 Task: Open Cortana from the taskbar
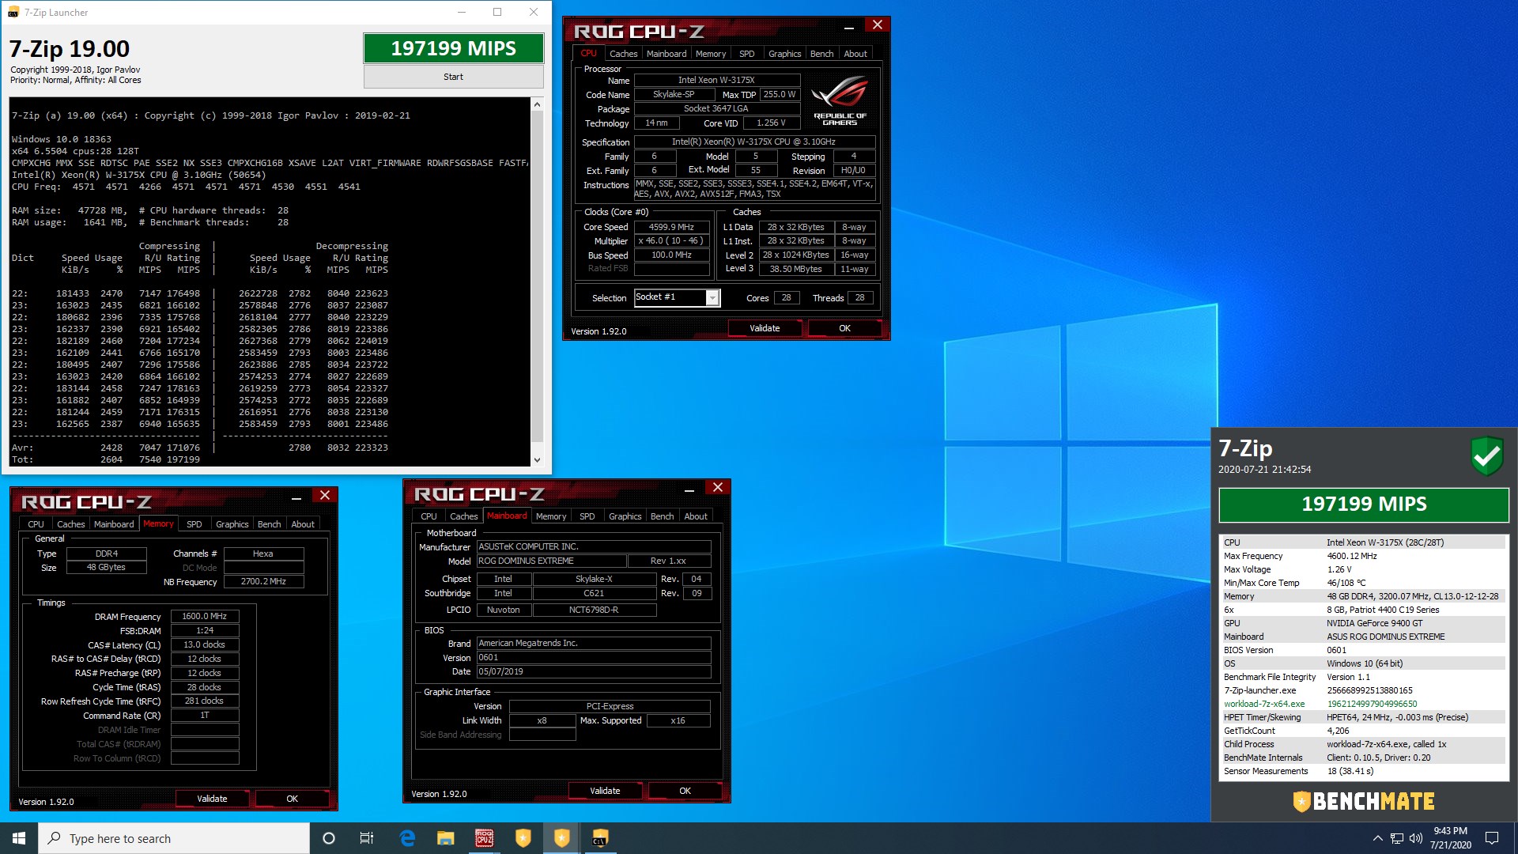pyautogui.click(x=329, y=838)
